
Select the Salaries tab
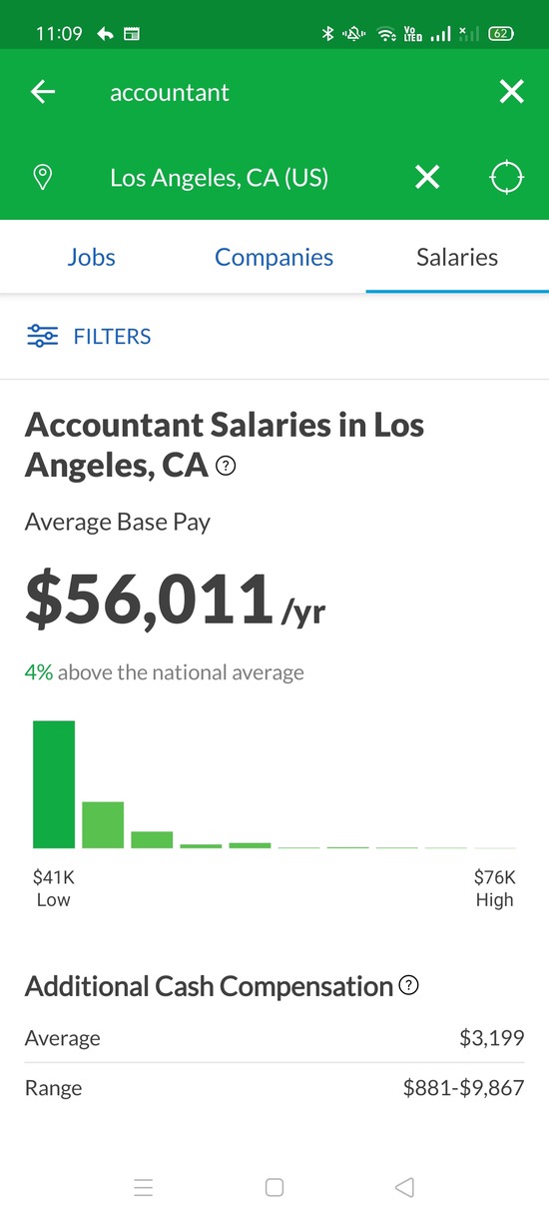point(457,257)
